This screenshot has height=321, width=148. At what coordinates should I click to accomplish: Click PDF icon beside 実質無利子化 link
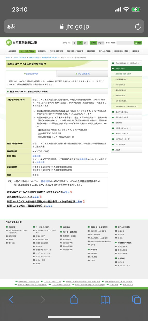[x=40, y=197]
